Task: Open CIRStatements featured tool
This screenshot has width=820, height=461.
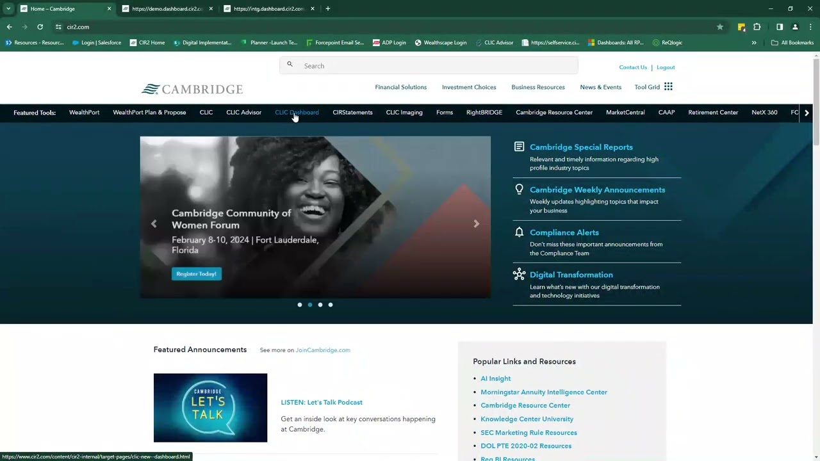Action: tap(352, 113)
